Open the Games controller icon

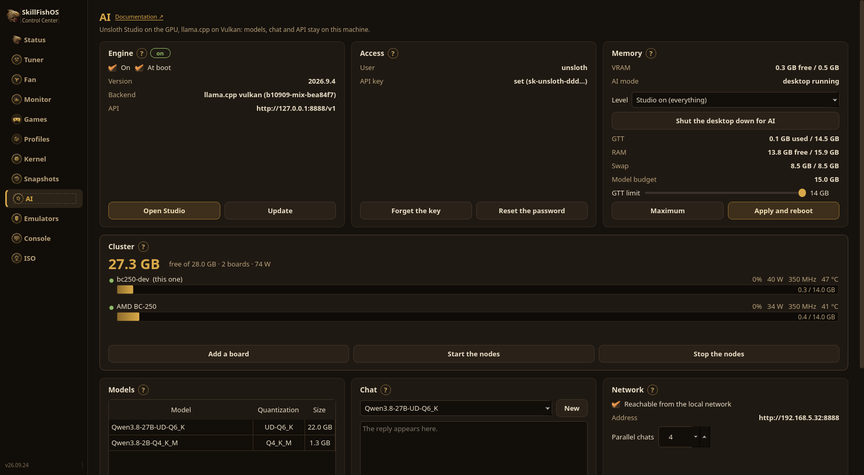[x=17, y=119]
